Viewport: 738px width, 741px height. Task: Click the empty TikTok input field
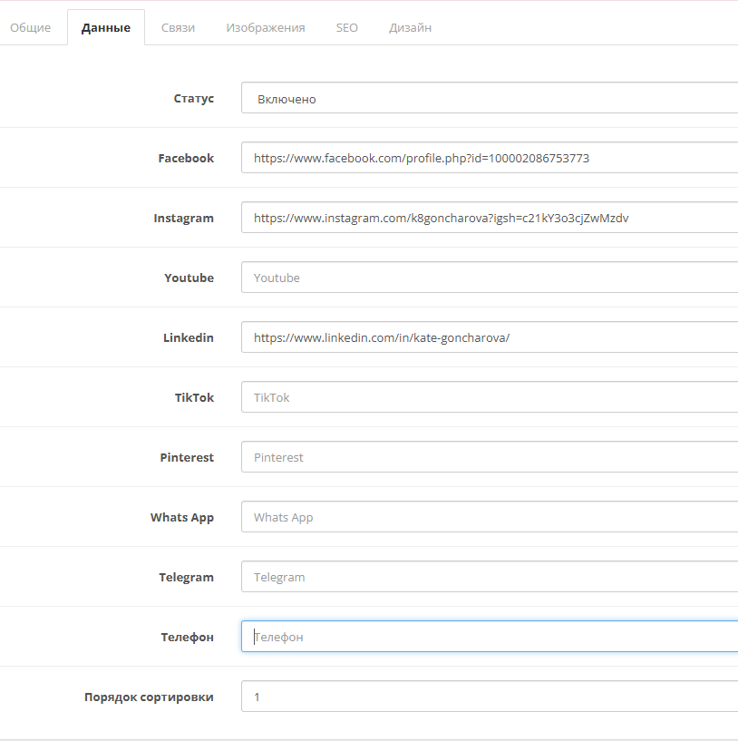click(490, 397)
